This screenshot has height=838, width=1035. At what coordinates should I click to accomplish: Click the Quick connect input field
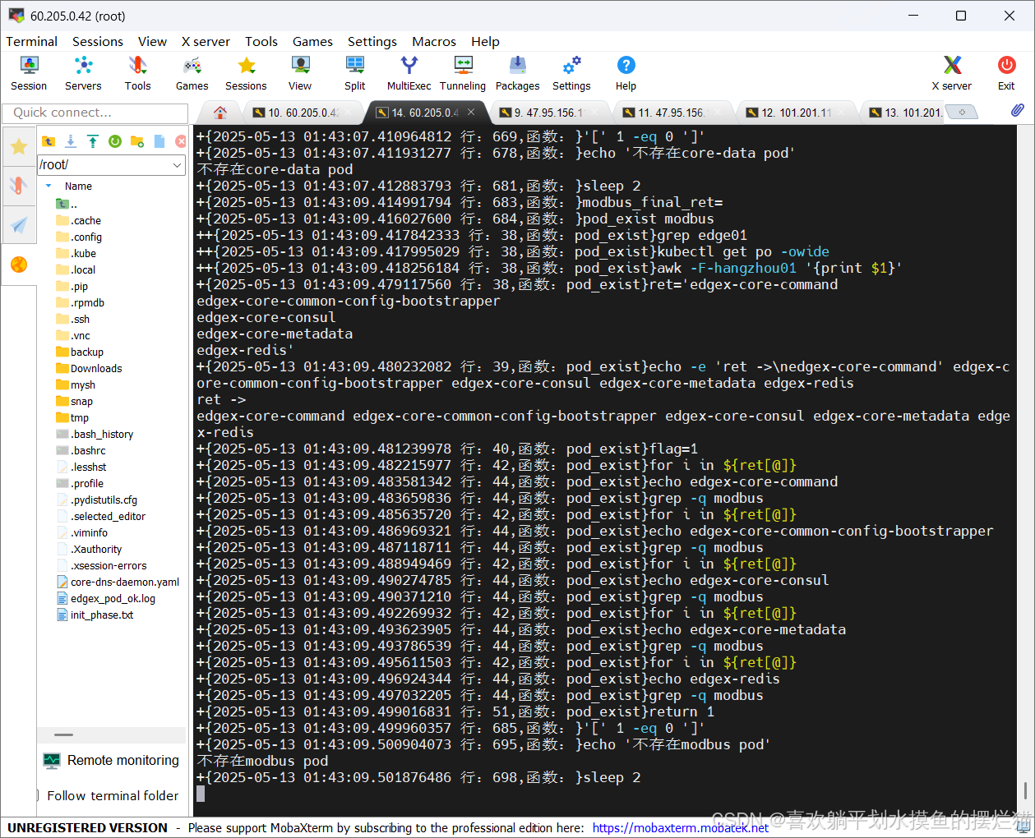[95, 113]
